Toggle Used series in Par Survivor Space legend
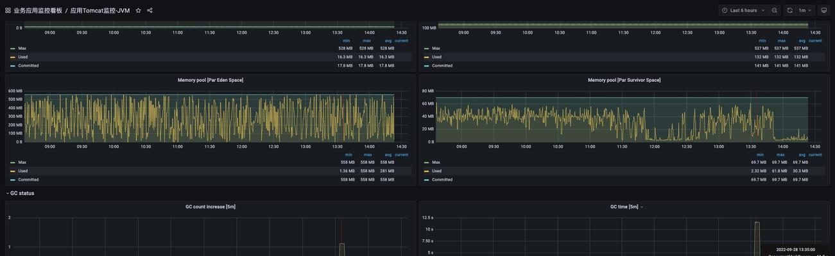 tap(437, 171)
